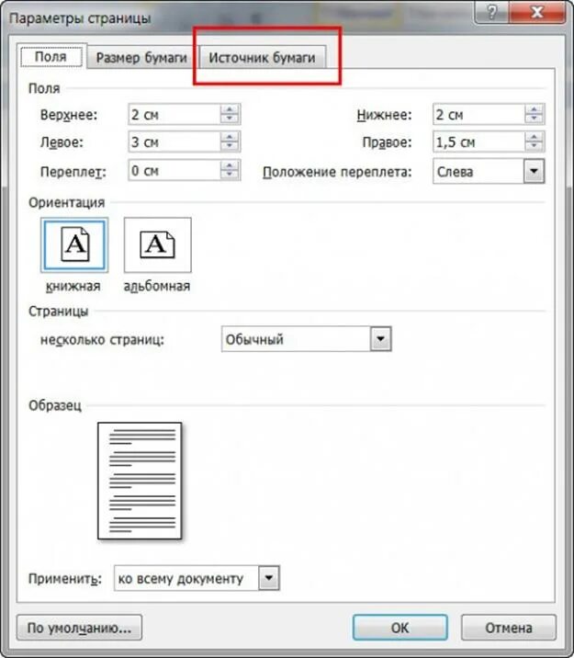This screenshot has height=658, width=574.
Task: Increase the Левое margin with up arrow
Action: coord(230,137)
